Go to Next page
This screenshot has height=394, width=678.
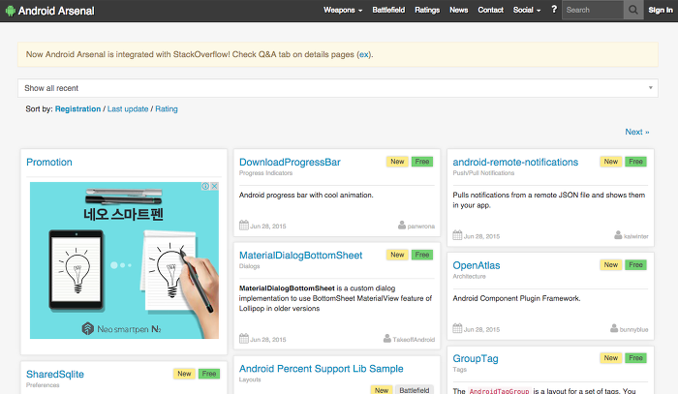[637, 132]
